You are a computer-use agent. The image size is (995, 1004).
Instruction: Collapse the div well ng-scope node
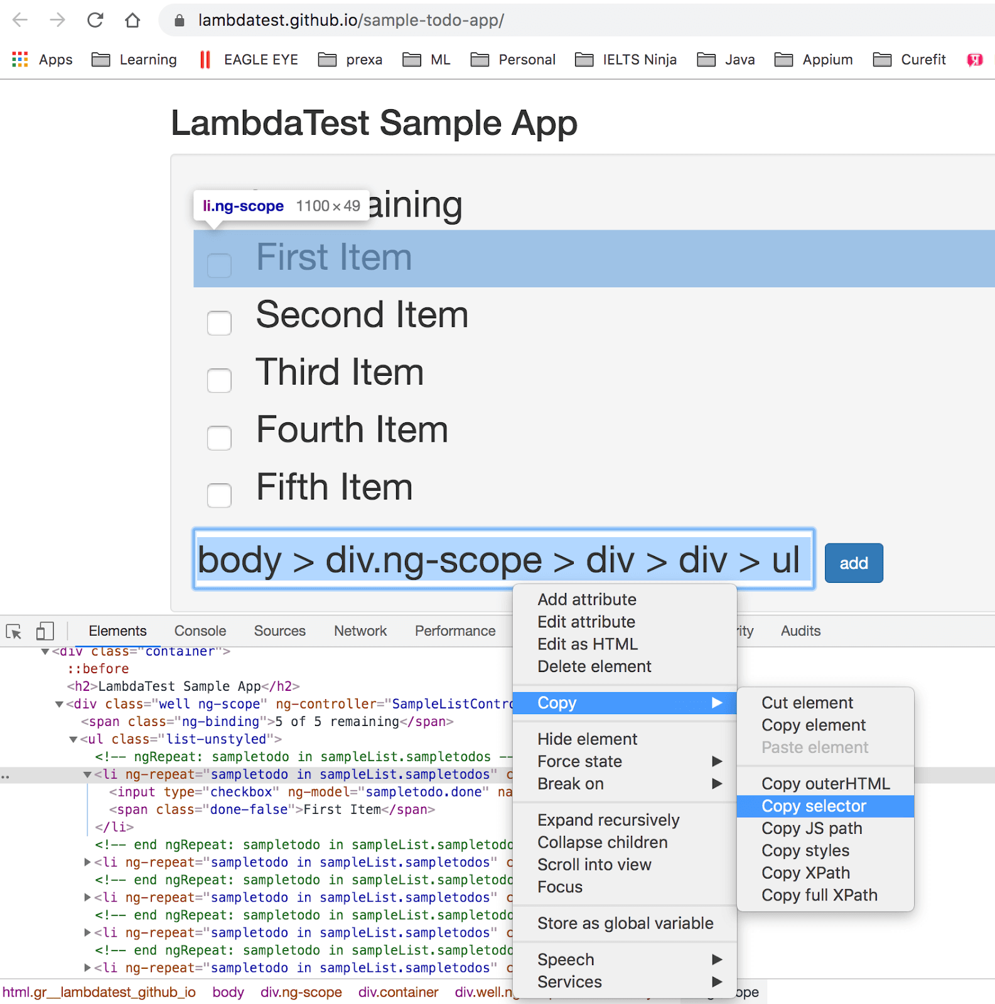click(x=59, y=705)
